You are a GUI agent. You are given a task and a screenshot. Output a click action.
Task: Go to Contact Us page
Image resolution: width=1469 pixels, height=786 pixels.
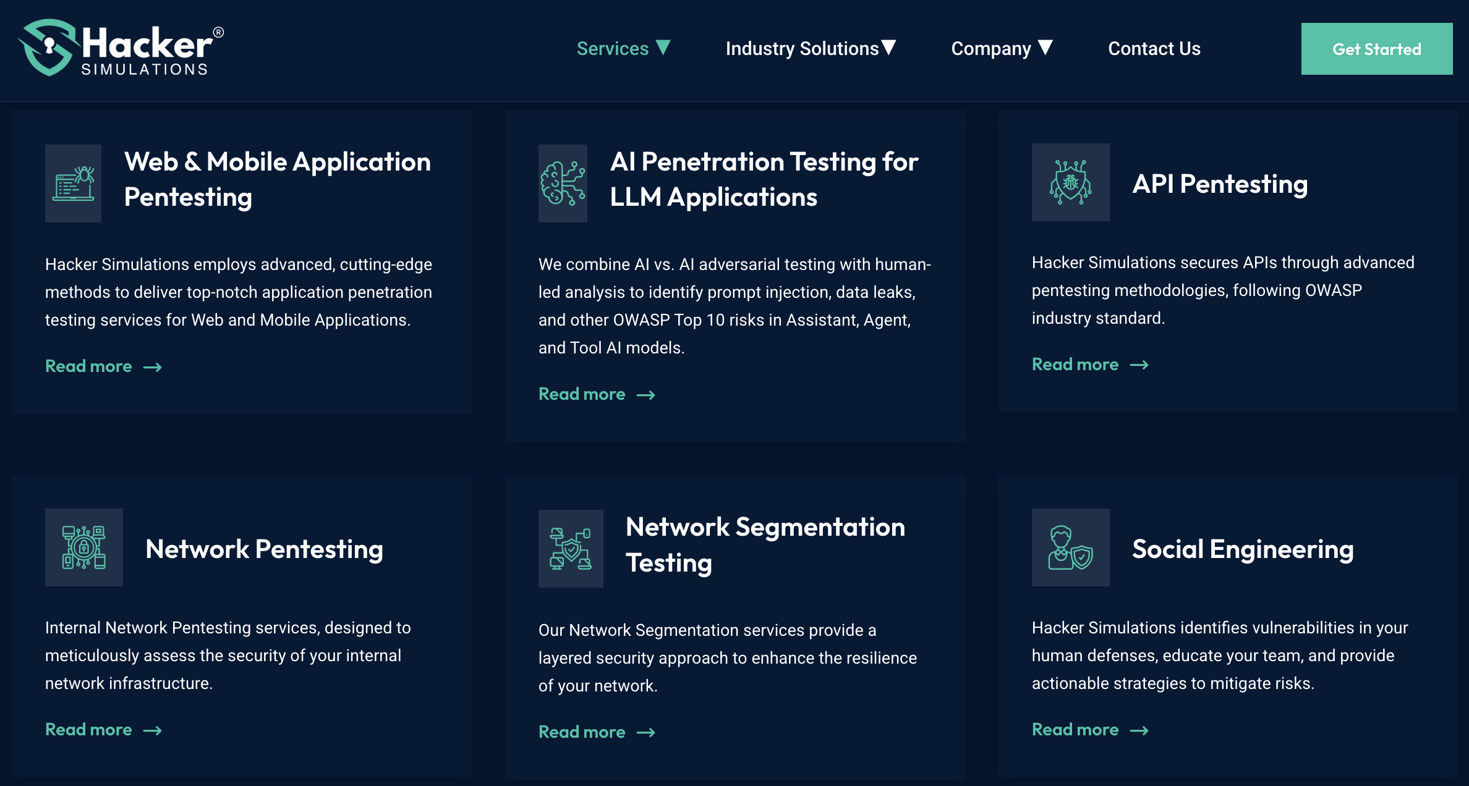tap(1154, 48)
